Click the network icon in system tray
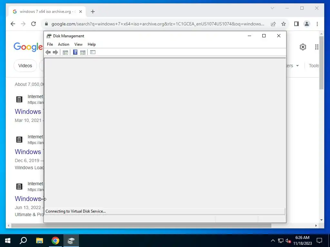Viewport: 330px width, 247px height. (x=281, y=241)
